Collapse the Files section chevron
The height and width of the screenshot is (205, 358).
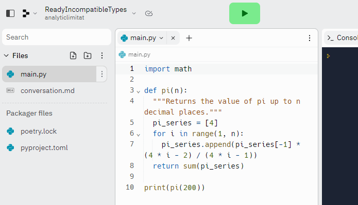tap(6, 55)
